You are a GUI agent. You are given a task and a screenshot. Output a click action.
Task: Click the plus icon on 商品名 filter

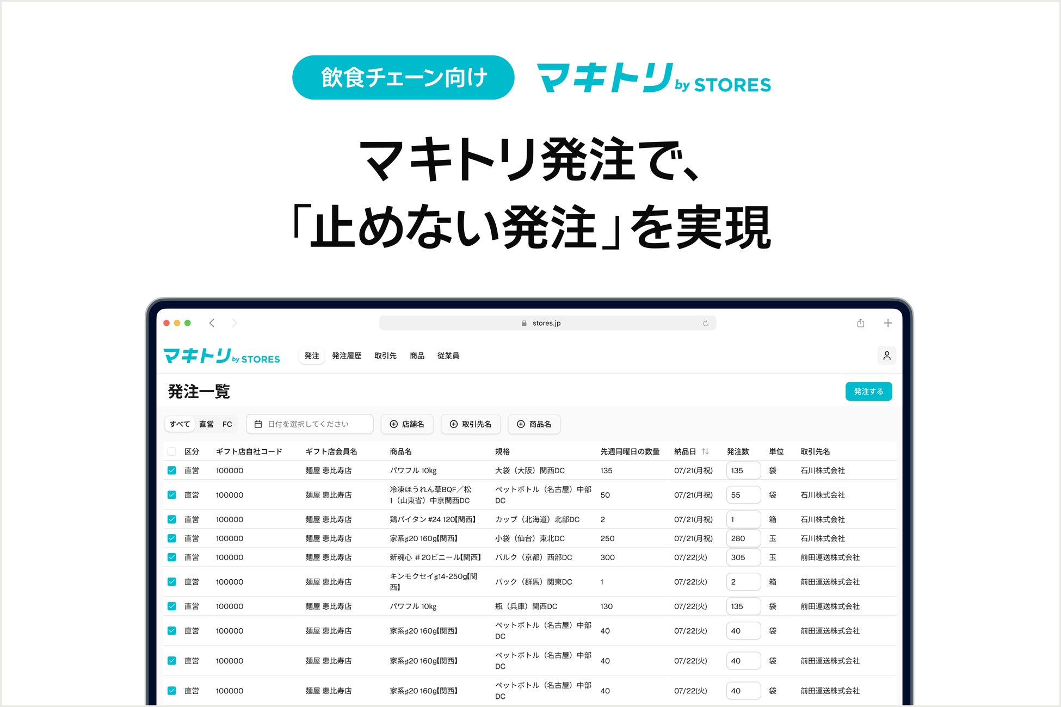coord(520,424)
